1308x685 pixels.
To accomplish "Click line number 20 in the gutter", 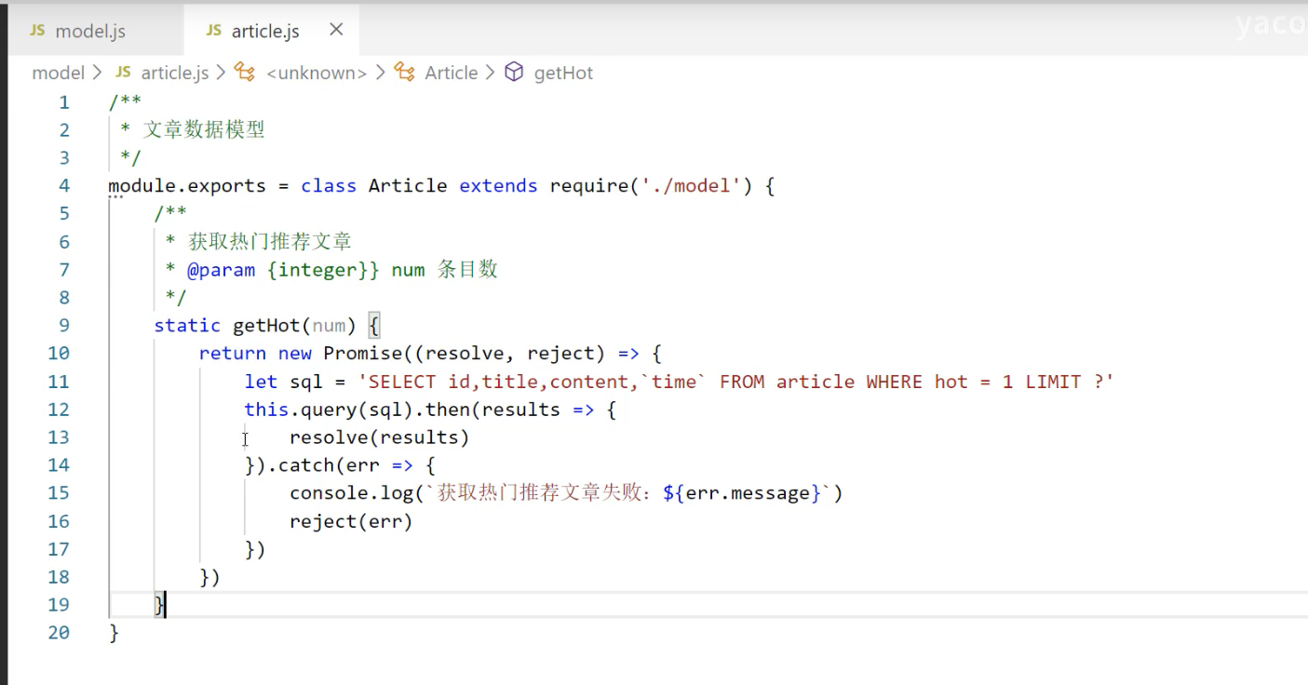I will [x=58, y=633].
